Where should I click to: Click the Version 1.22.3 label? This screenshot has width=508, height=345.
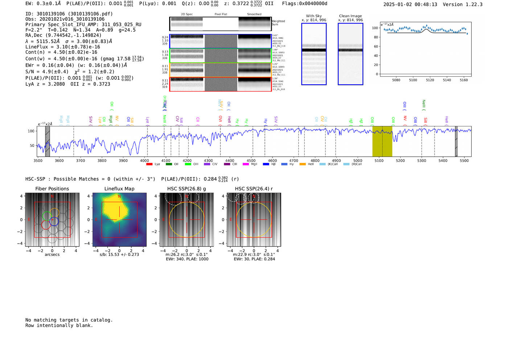pyautogui.click(x=463, y=4)
